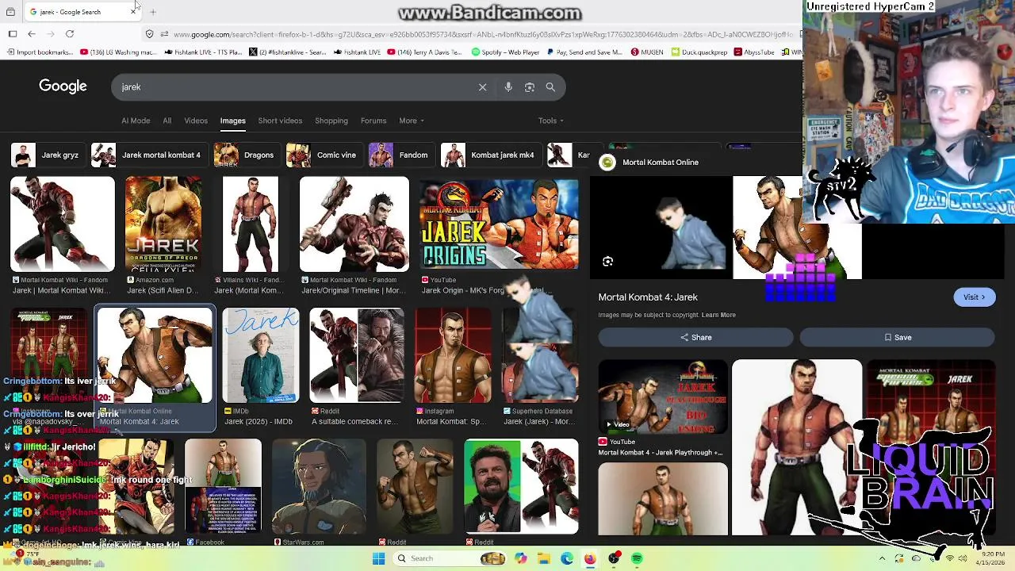This screenshot has height=571, width=1015.
Task: Open Windows Start menu
Action: click(378, 558)
